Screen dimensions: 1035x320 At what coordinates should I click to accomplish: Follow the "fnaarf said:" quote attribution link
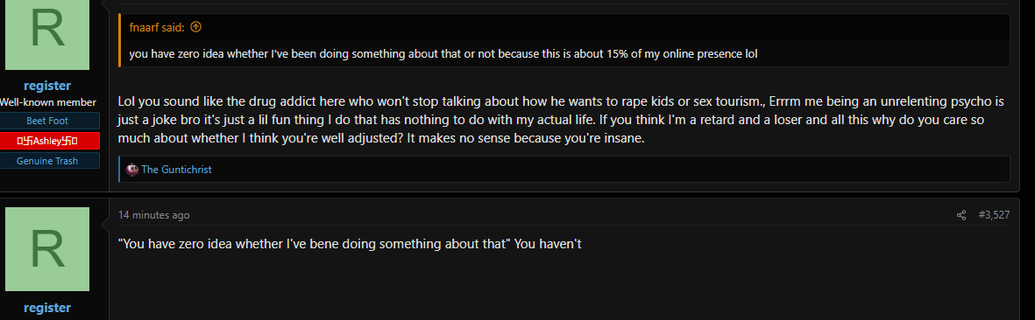[x=158, y=27]
